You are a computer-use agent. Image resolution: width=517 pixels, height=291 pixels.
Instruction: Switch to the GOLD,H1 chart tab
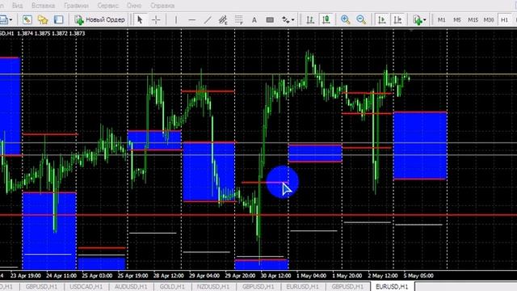[172, 287]
